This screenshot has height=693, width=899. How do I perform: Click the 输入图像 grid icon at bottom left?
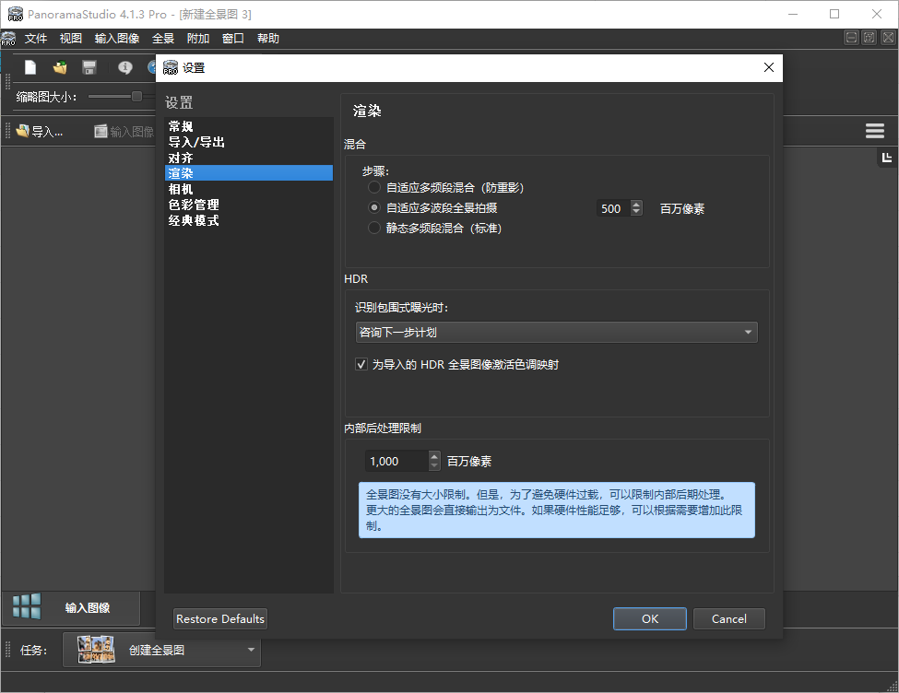click(25, 606)
